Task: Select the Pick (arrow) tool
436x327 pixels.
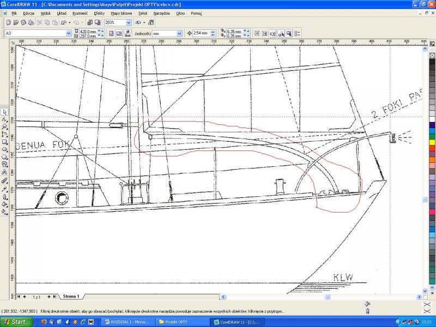Action: coord(4,111)
